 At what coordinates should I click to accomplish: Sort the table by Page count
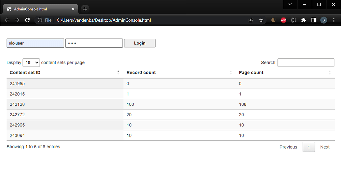coord(251,72)
